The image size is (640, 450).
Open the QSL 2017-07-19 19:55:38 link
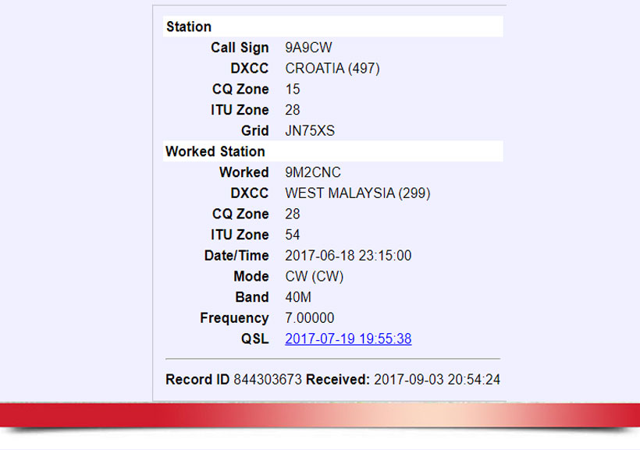348,339
